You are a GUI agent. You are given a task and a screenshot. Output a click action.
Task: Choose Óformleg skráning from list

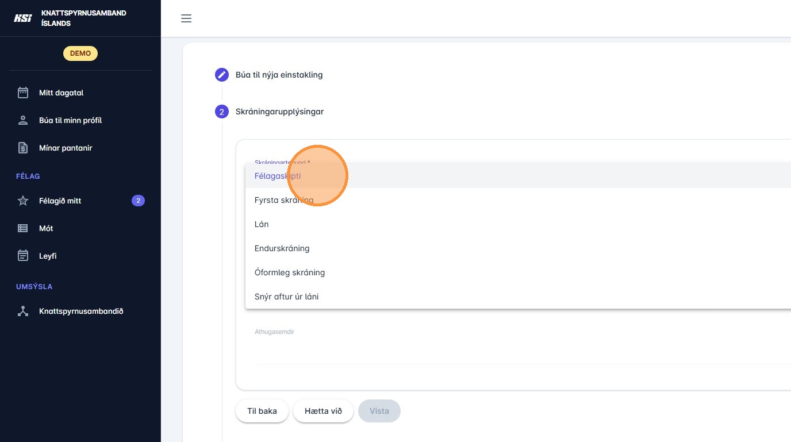(290, 272)
